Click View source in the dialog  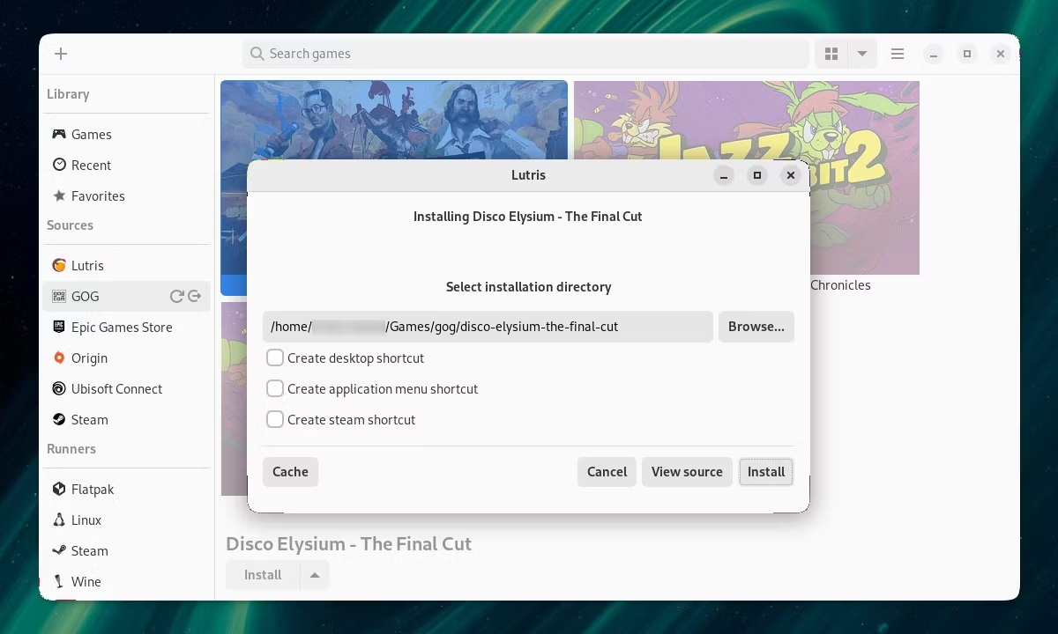coord(687,472)
